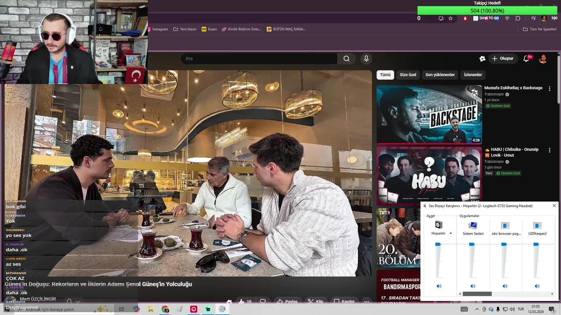Open the browser extensions puzzle icon
561x315 pixels.
(x=518, y=18)
